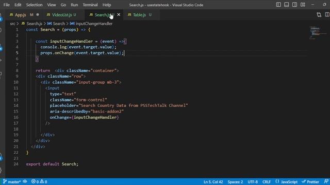This screenshot has height=185, width=330.
Task: Open the warnings count in the status bar
Action: [x=43, y=181]
